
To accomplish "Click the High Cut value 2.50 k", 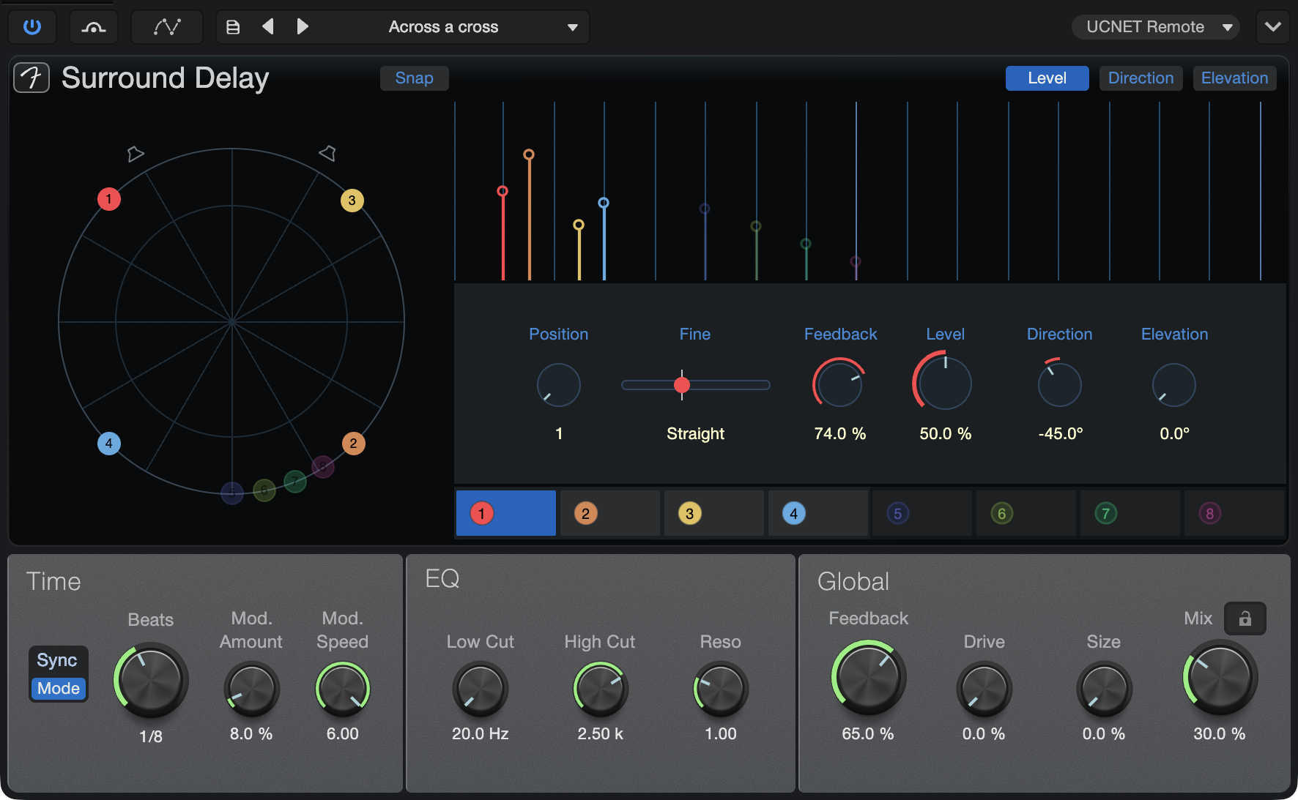I will point(601,733).
